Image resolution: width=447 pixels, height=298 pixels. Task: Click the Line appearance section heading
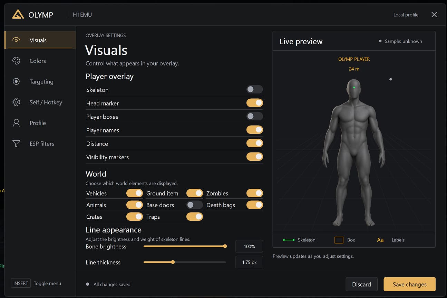(114, 230)
